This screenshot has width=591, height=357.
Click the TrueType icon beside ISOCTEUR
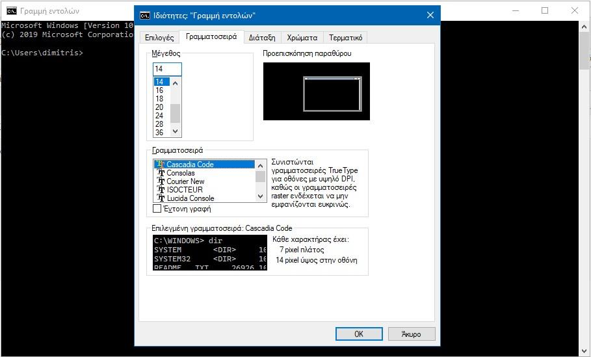[x=161, y=190]
